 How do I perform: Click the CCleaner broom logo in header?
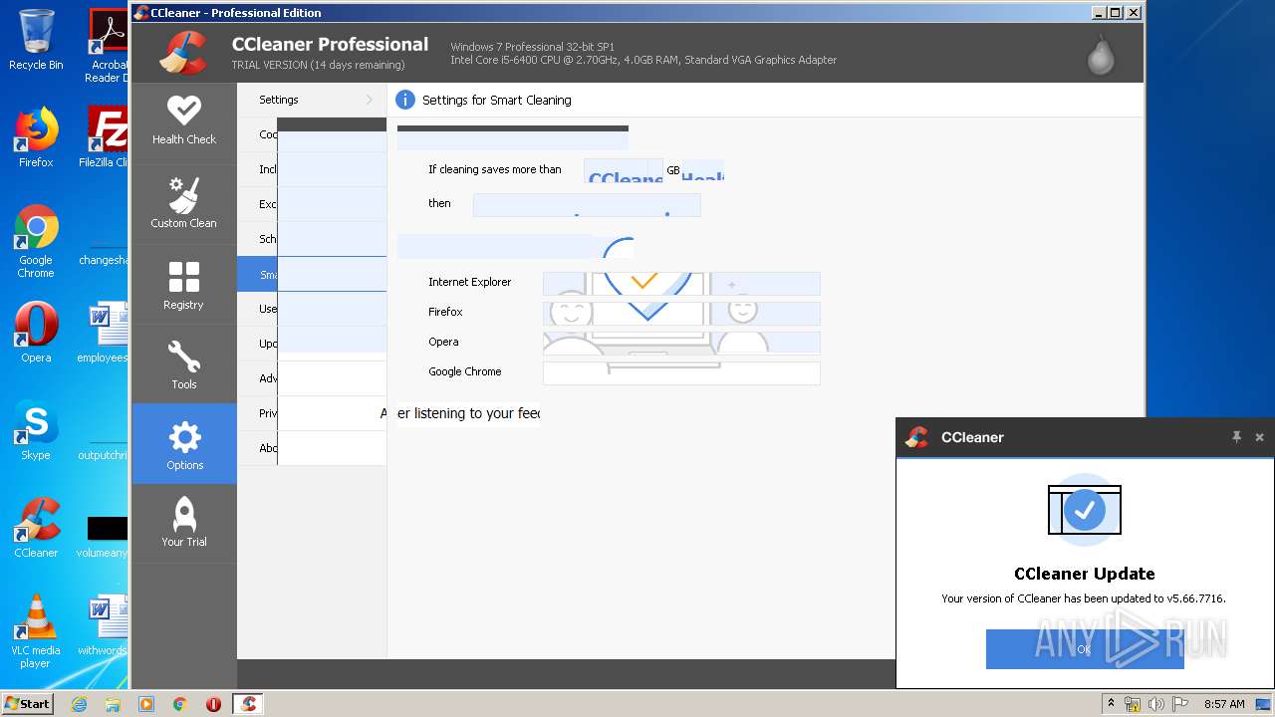183,54
